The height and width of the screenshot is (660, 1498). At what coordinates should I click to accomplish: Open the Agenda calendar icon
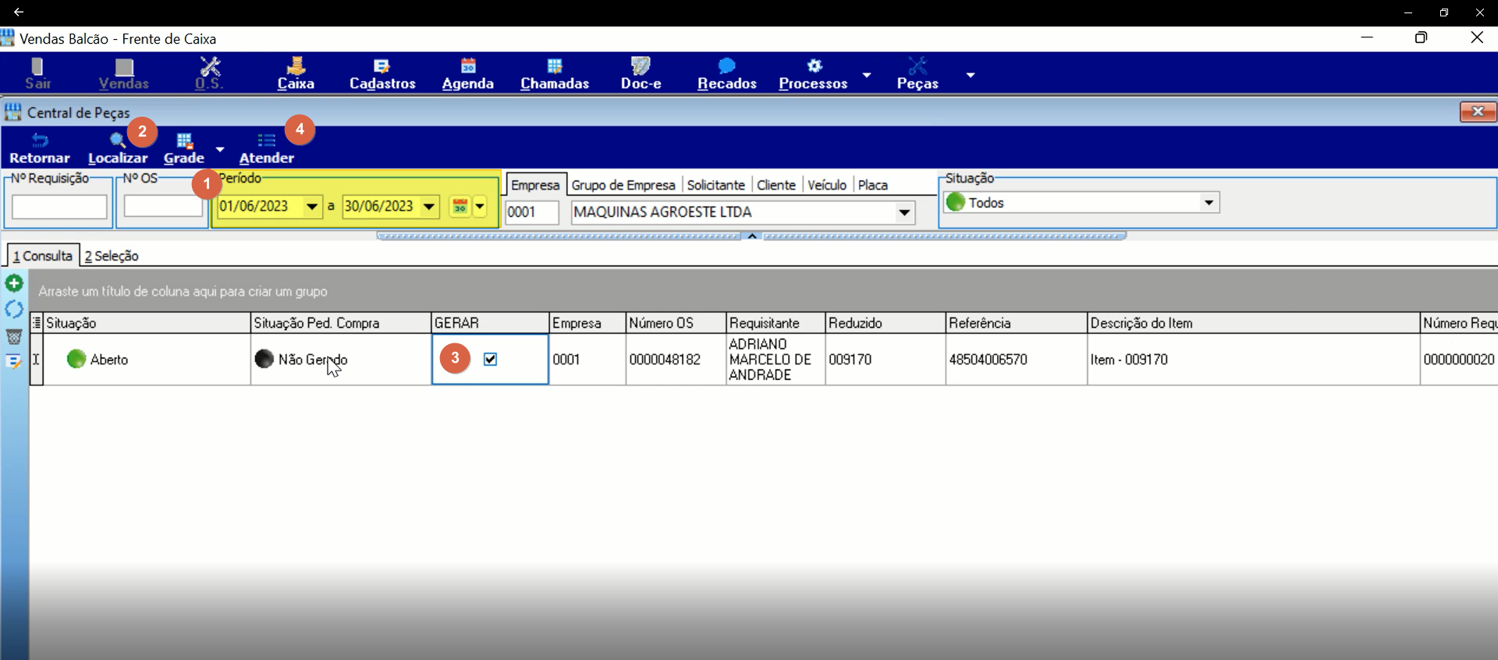point(468,74)
